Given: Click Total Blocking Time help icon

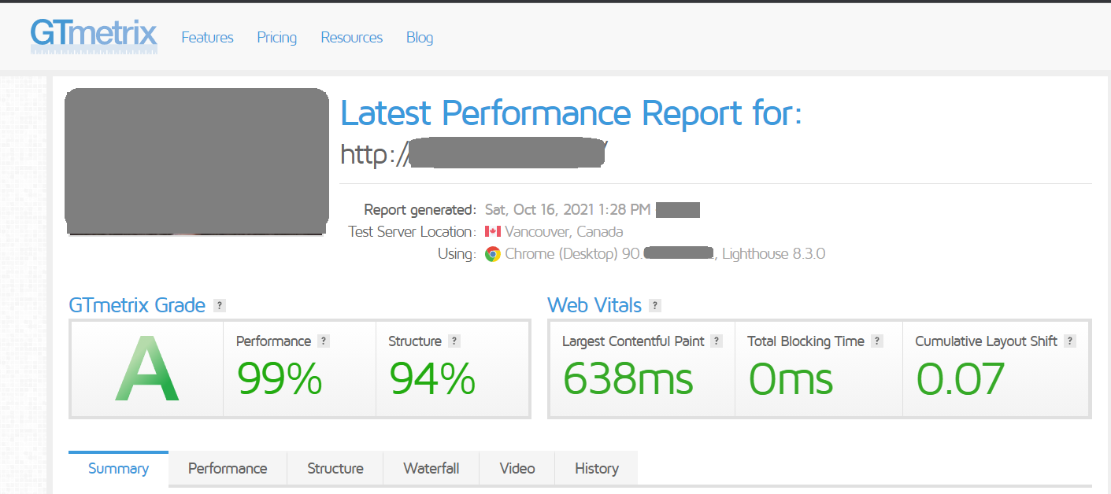Looking at the screenshot, I should click(877, 341).
